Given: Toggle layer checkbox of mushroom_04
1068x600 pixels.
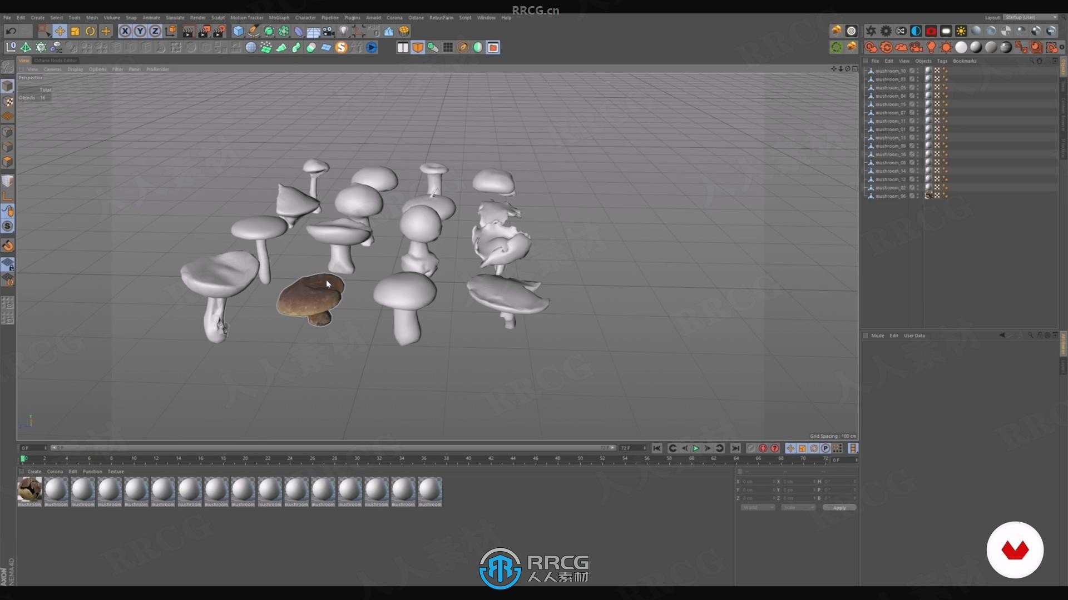Looking at the screenshot, I should [x=912, y=96].
